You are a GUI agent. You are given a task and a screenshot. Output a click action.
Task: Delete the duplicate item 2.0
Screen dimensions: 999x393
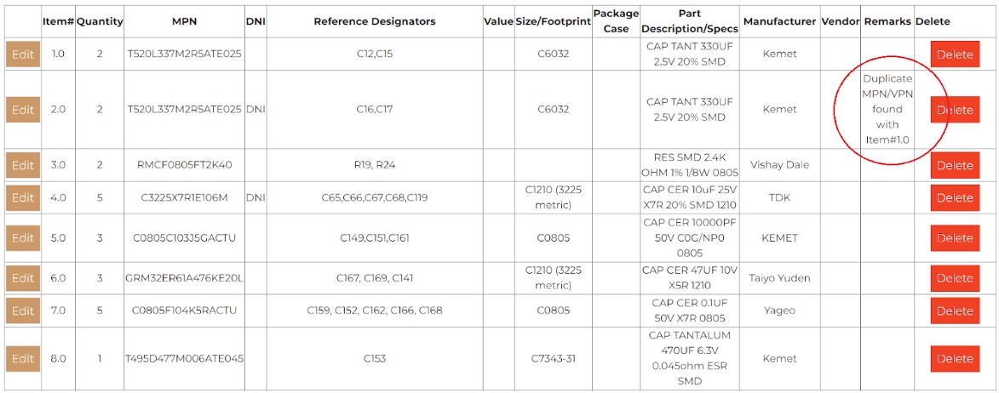coord(955,110)
